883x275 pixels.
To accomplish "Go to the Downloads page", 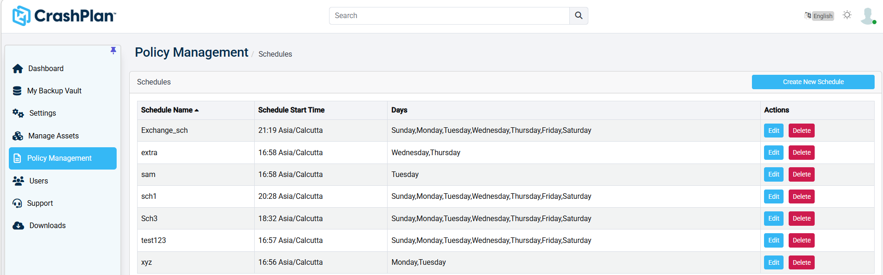I will (x=63, y=226).
